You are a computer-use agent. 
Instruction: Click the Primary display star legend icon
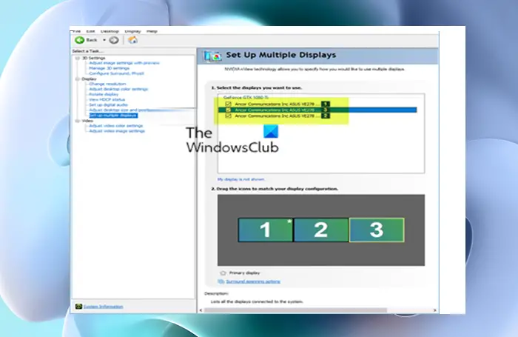223,273
